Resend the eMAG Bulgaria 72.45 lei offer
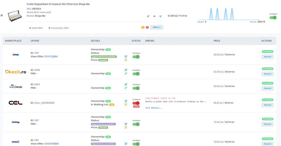281x146 pixels. [267, 124]
